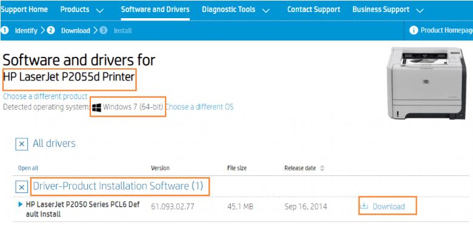Click the step 2 number circle
The width and height of the screenshot is (473, 228).
[x=51, y=30]
